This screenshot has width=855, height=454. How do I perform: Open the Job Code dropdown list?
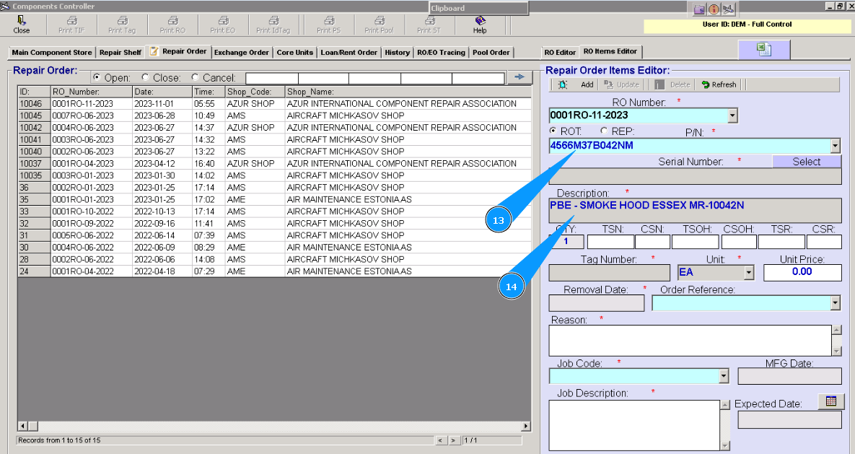[724, 377]
